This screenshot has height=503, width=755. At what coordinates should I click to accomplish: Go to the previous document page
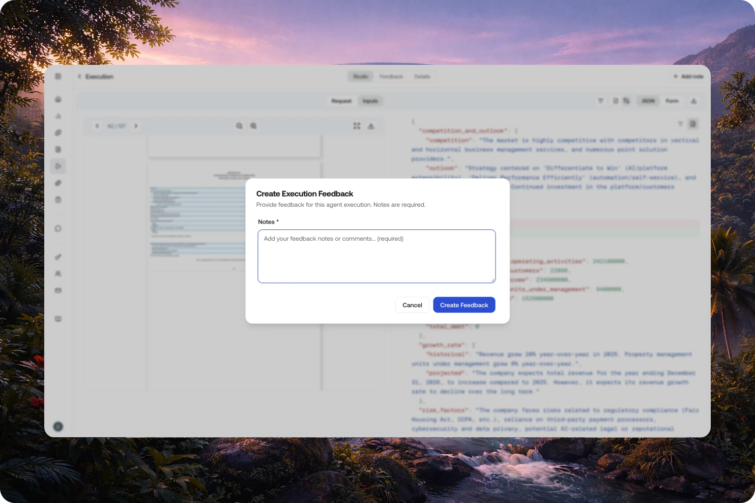point(97,126)
